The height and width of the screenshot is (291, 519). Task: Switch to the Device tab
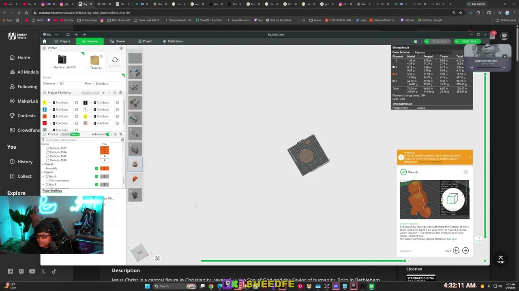tap(117, 41)
